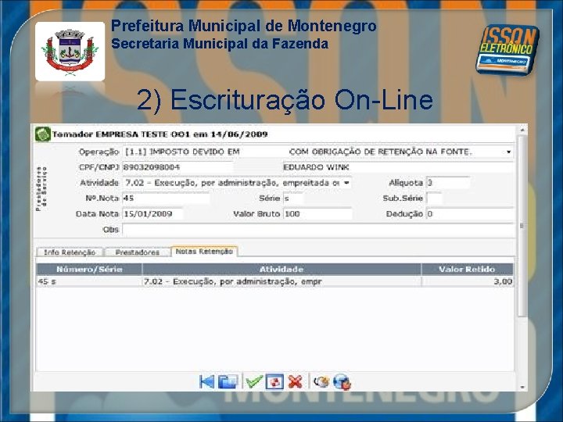Click the Obs text field
This screenshot has height=422, width=563.
point(317,230)
